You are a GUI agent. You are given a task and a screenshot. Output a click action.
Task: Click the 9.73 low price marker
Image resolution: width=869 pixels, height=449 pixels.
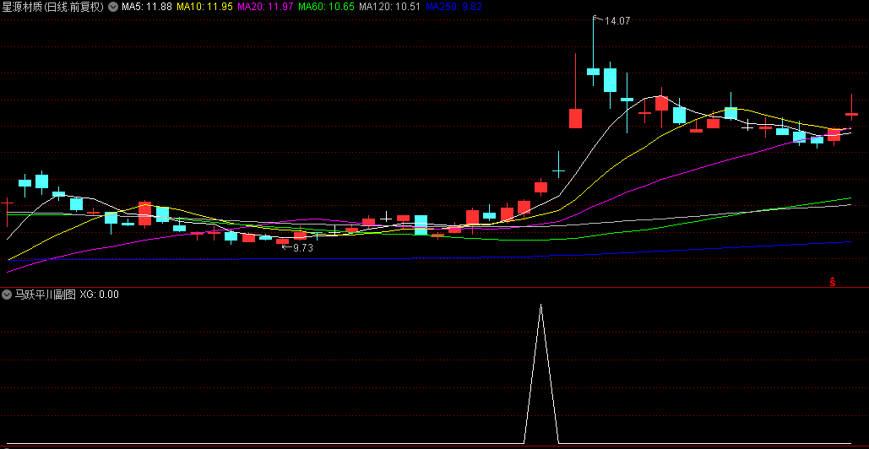(x=301, y=248)
